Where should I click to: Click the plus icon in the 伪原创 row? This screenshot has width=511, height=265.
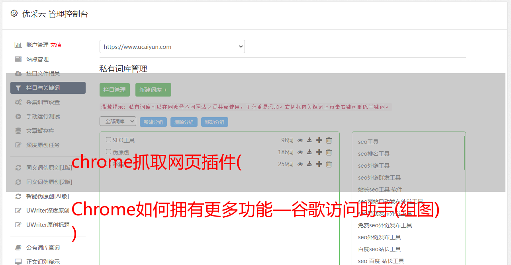click(x=319, y=152)
